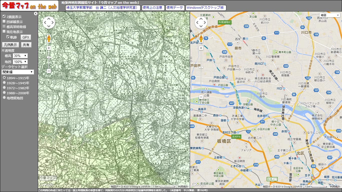This screenshot has width=342, height=192.
Task: Enable the 図郭線表示 checkbox
Action: click(x=4, y=21)
